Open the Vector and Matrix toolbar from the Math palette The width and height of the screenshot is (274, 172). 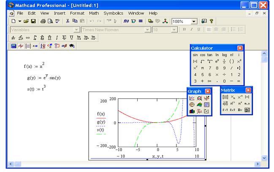click(28, 46)
